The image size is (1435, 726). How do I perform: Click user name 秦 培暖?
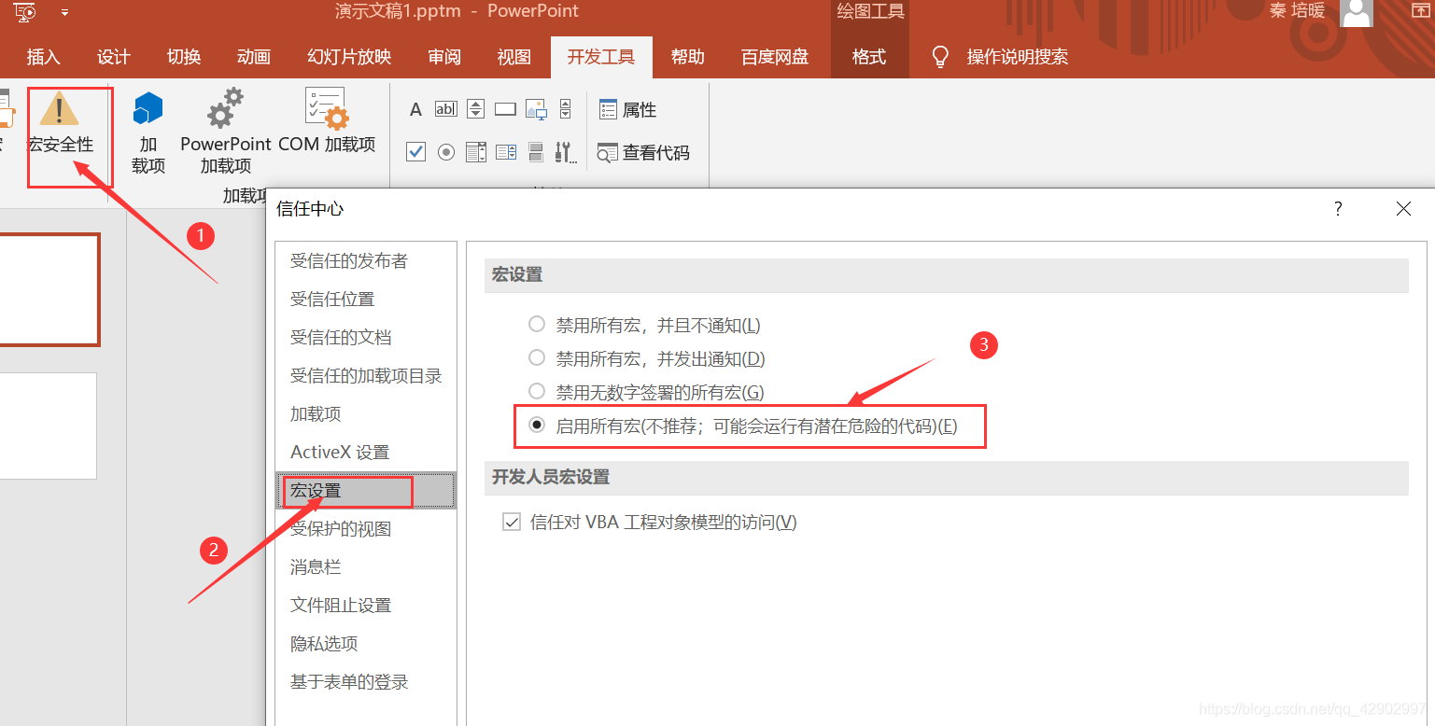tap(1297, 11)
